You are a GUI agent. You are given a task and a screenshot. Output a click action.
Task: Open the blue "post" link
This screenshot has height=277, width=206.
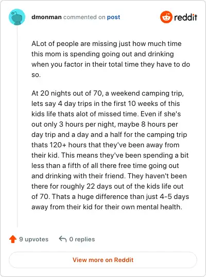point(114,17)
